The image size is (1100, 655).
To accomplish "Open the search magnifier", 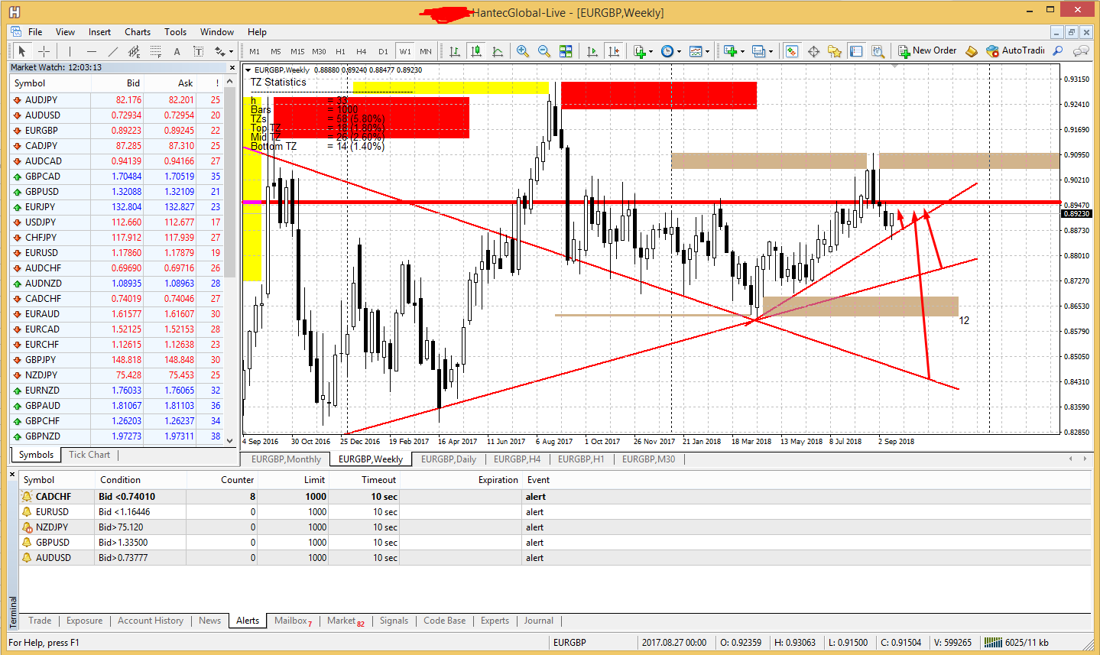I will (1058, 51).
